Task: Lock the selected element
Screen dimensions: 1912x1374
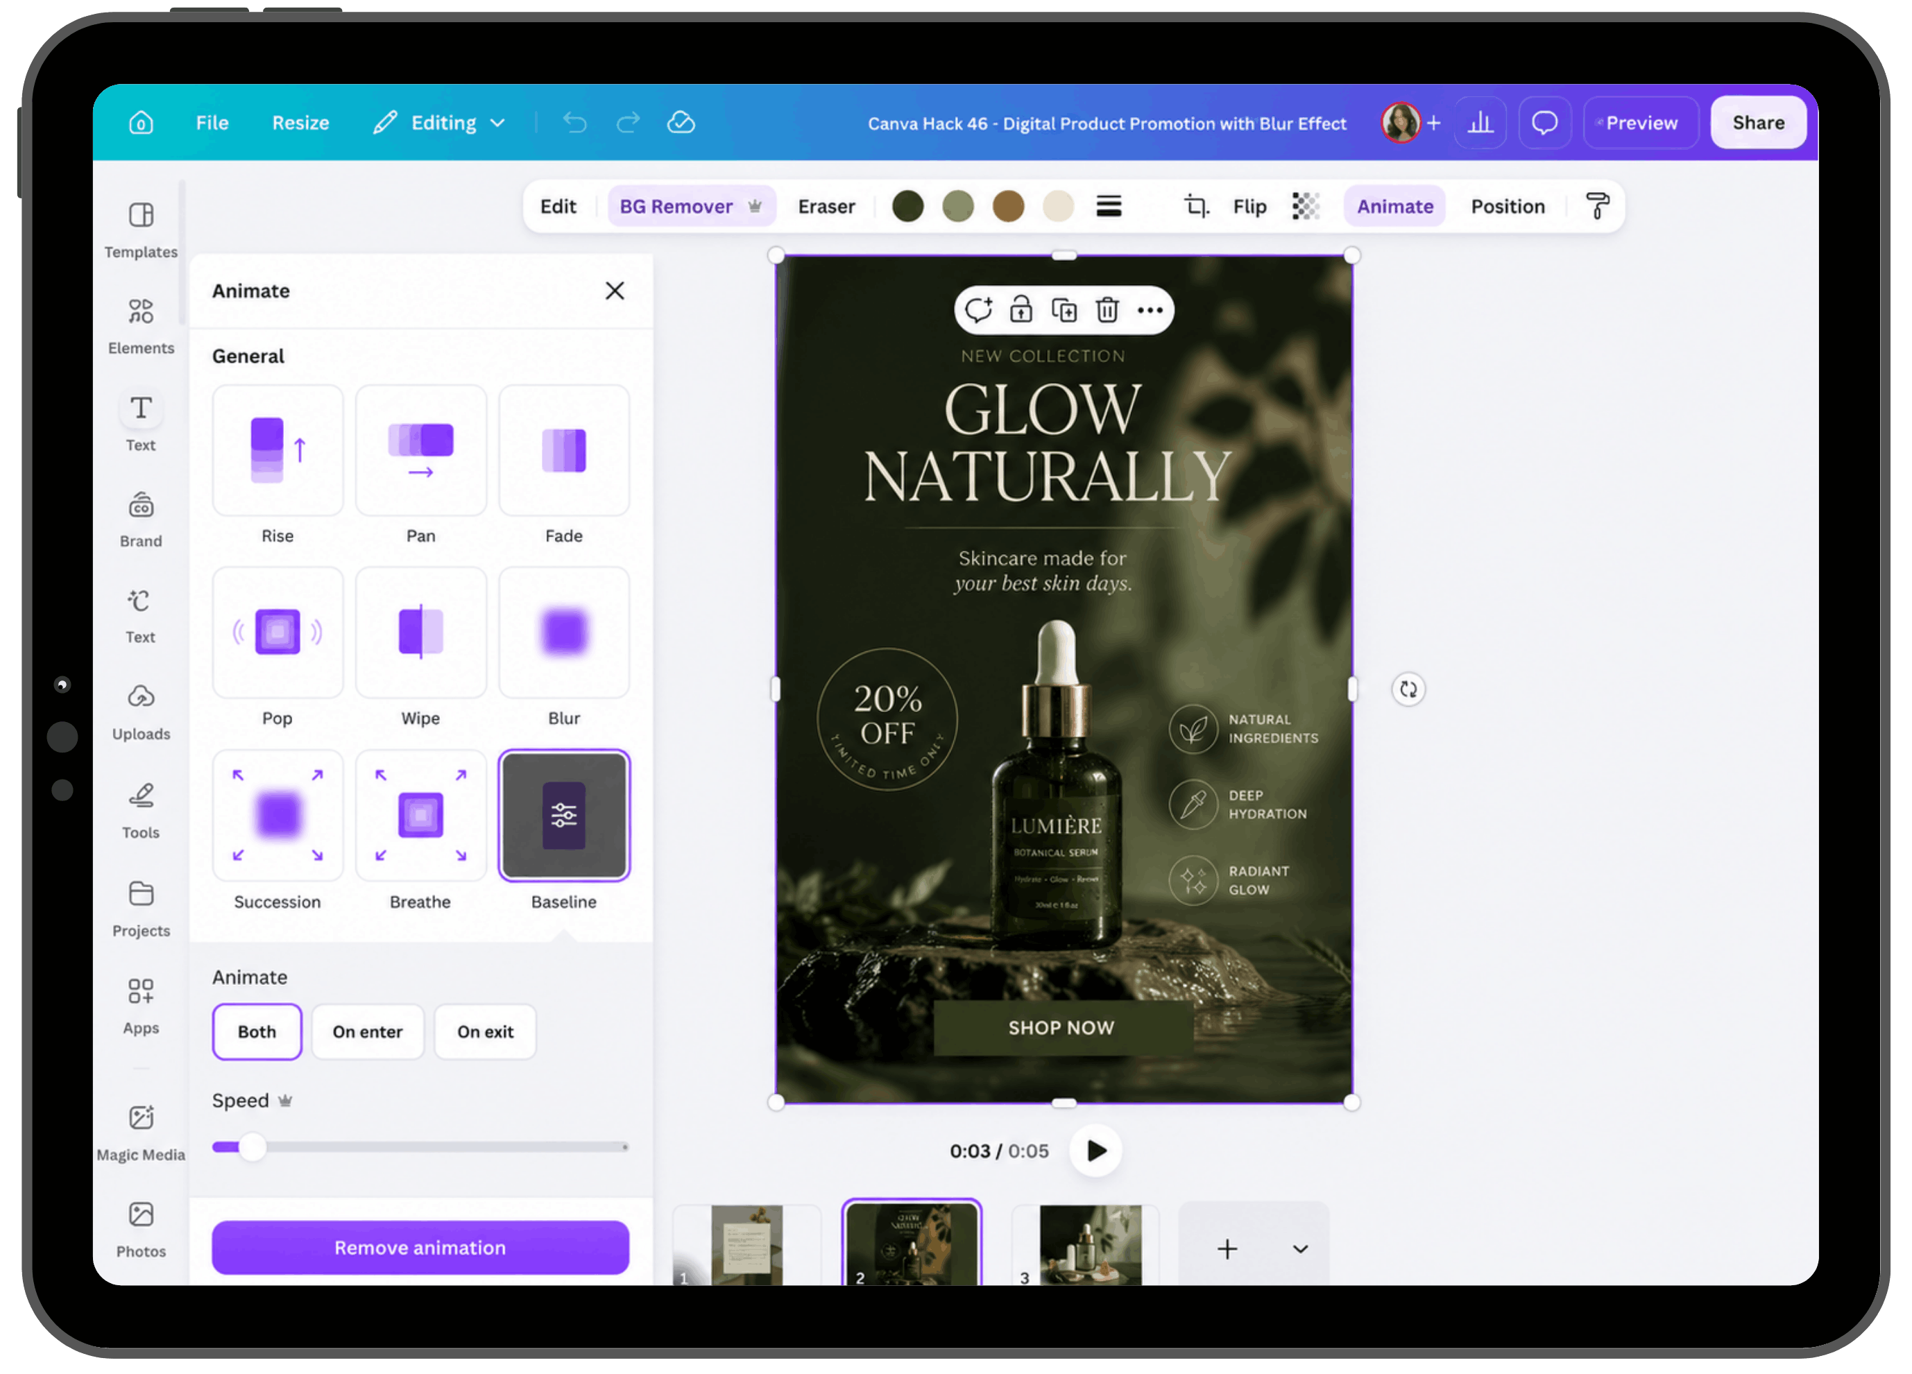Action: point(1021,310)
